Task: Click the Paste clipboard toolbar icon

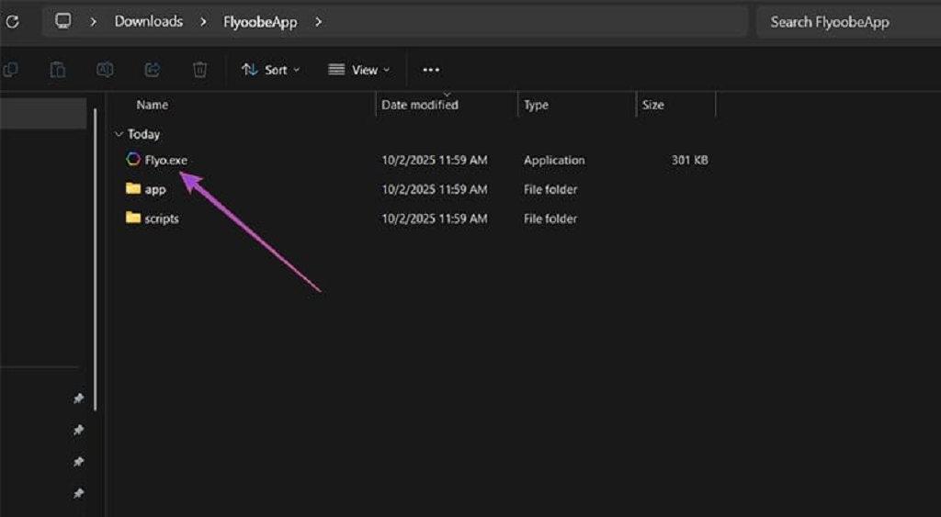Action: pos(58,70)
